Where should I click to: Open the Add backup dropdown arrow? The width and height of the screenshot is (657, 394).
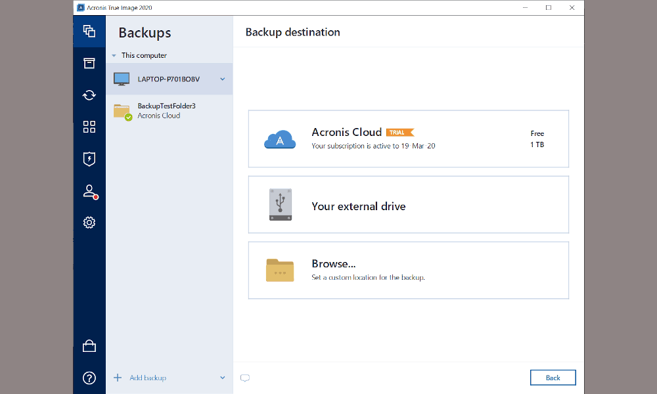[223, 378]
